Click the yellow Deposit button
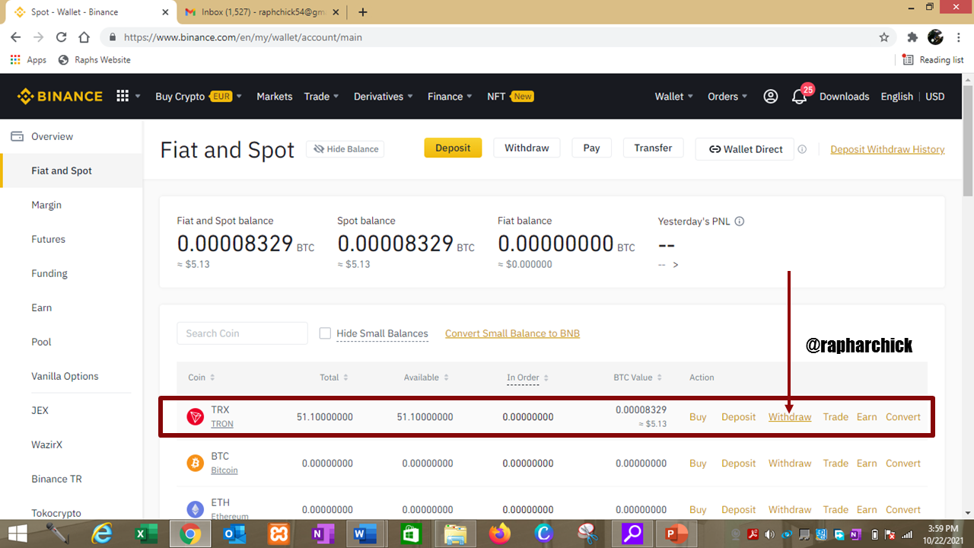This screenshot has height=548, width=974. pyautogui.click(x=453, y=148)
